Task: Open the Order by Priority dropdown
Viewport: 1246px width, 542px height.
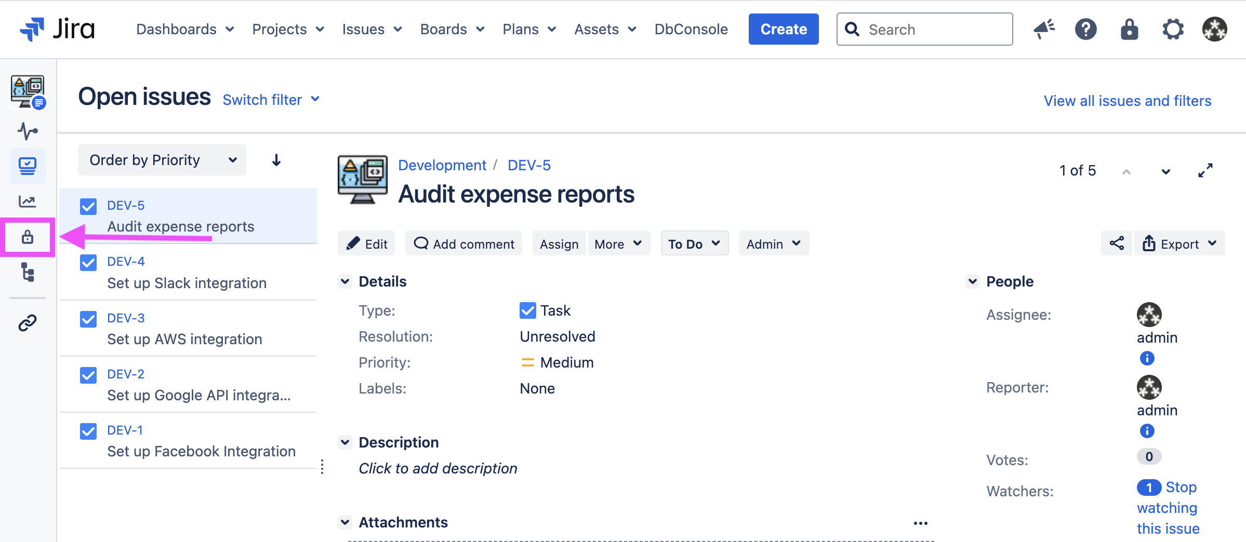Action: [x=162, y=160]
